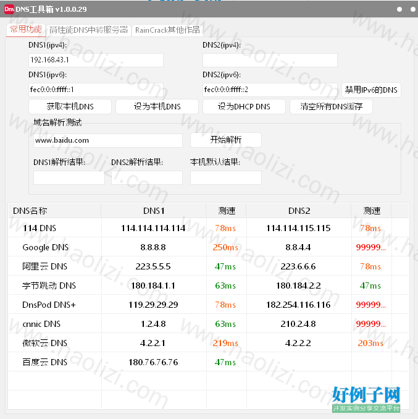Image resolution: width=418 pixels, height=419 pixels.
Task: Select the Google DNS row name
Action: tap(45, 247)
